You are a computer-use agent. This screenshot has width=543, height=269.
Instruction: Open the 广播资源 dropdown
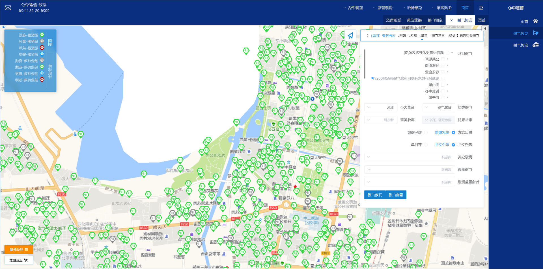(410, 170)
